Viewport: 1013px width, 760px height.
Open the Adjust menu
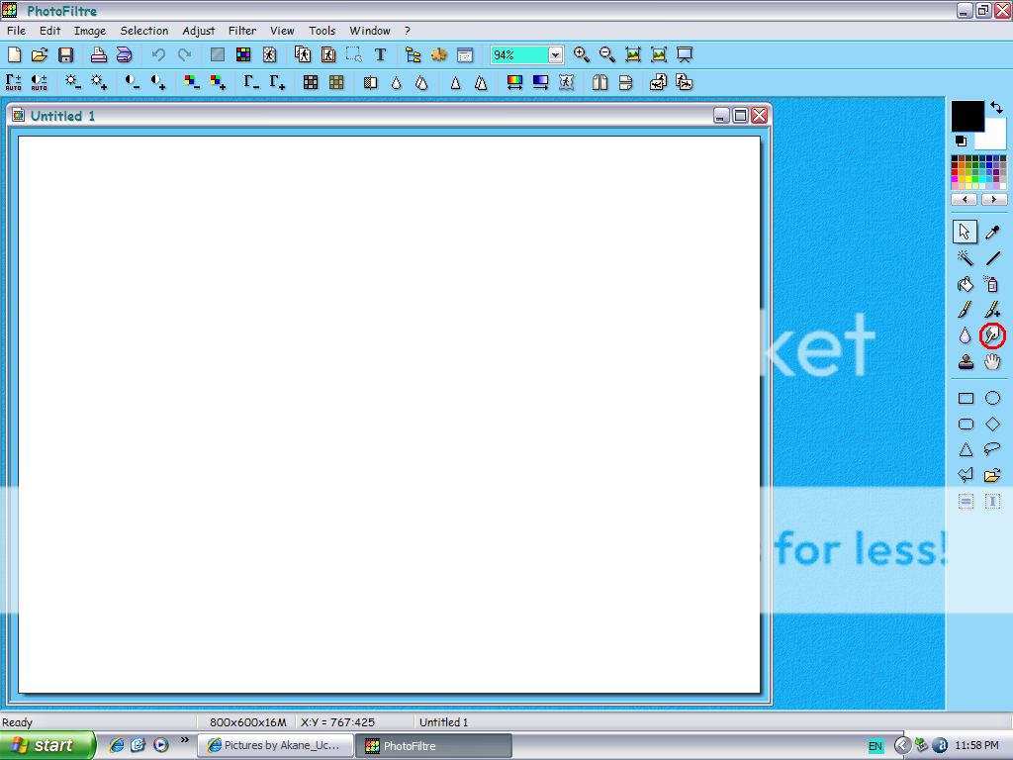(x=198, y=31)
